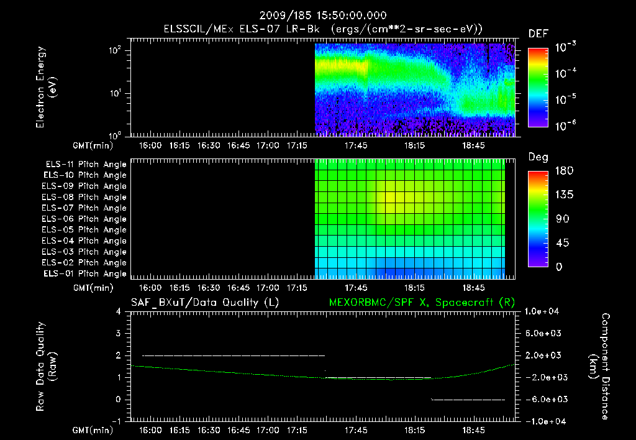Select the ELS-05 Pitch Angle row label

pyautogui.click(x=84, y=230)
